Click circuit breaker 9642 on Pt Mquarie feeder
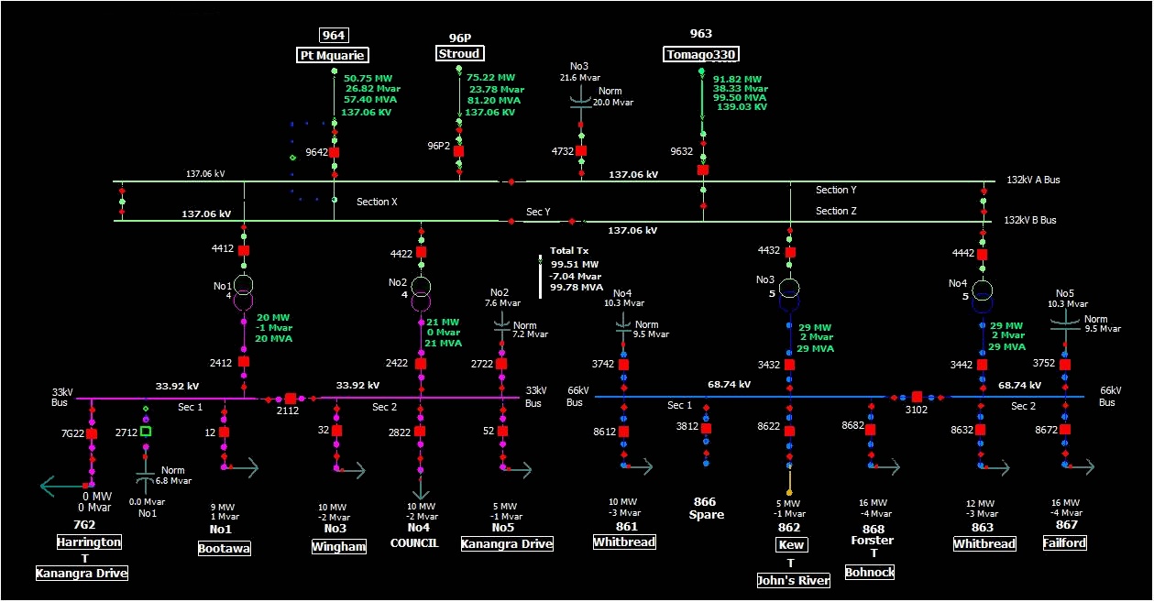 [x=335, y=152]
